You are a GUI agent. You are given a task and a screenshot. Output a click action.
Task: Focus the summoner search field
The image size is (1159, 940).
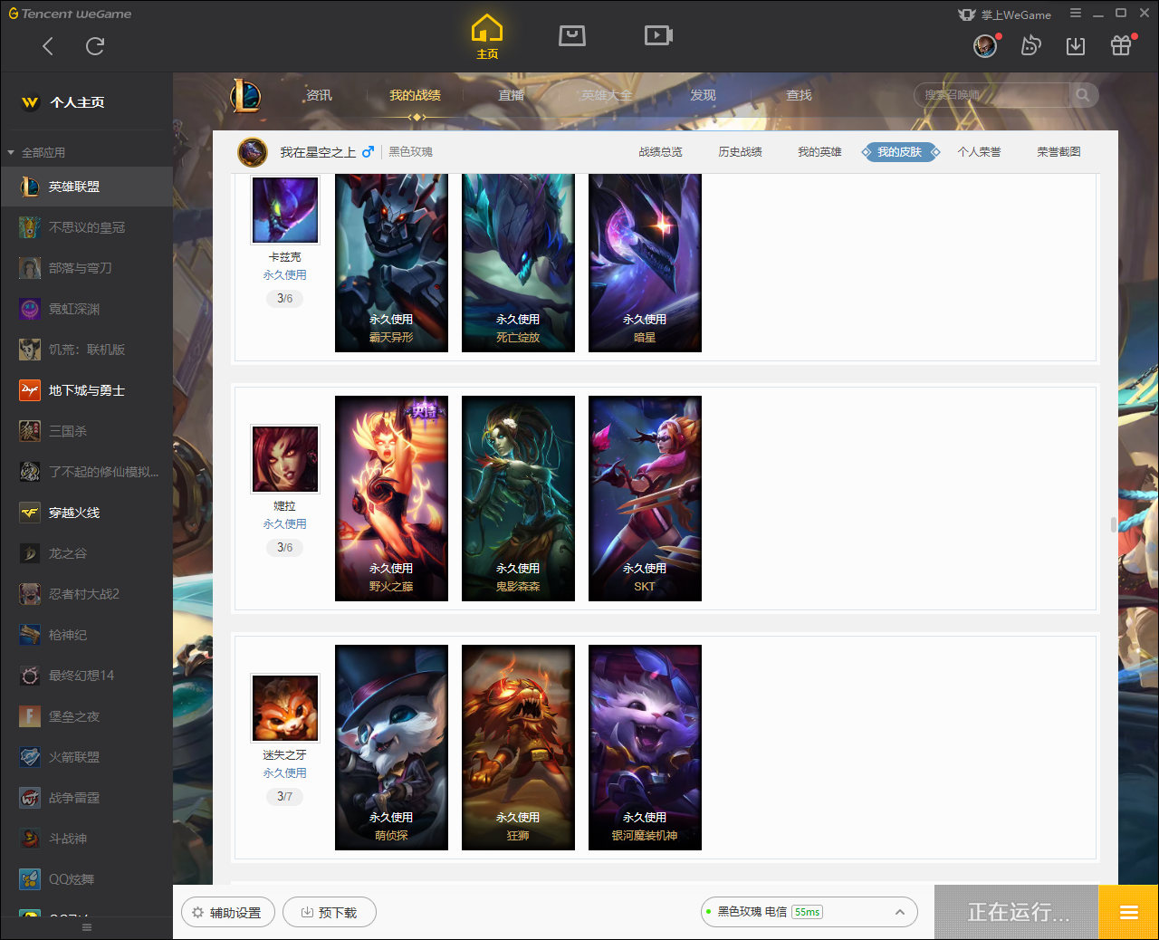tap(993, 95)
